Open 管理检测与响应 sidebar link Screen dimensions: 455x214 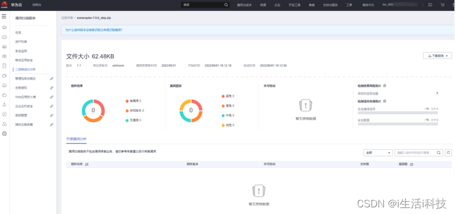click(x=25, y=79)
